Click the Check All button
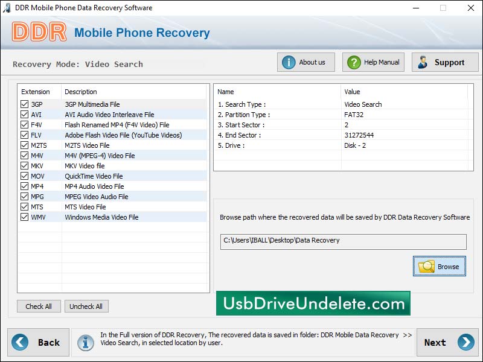Screen dimensions: 483x362 (x=39, y=306)
